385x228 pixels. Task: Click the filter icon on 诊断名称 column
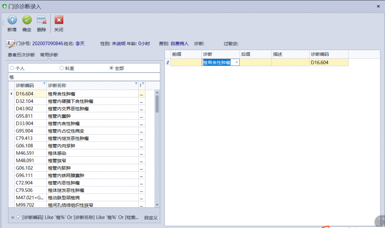tap(136, 83)
